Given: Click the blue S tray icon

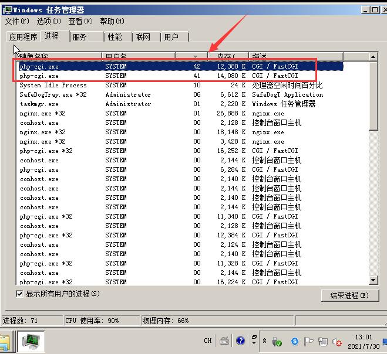Looking at the screenshot, I should point(294,341).
